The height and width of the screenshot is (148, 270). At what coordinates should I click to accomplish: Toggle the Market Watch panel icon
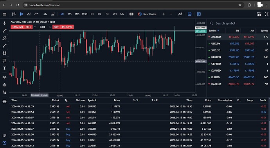pyautogui.click(x=199, y=14)
